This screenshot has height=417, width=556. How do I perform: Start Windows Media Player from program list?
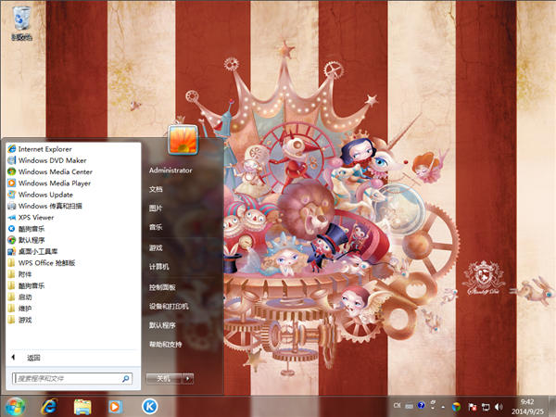(54, 183)
